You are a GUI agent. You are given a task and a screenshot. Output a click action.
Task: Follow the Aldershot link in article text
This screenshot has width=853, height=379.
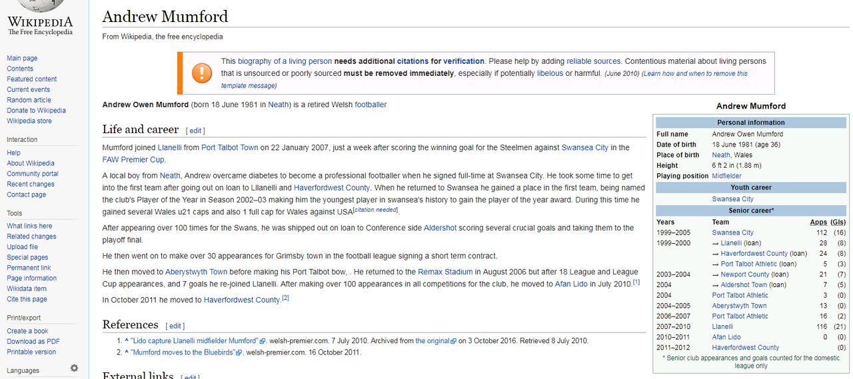[440, 228]
